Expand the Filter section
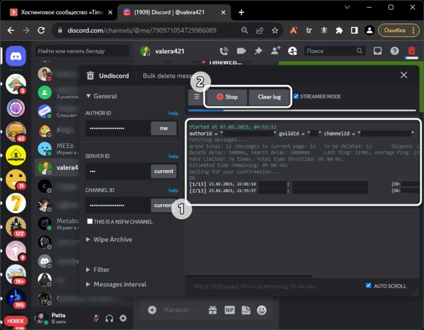 click(98, 270)
